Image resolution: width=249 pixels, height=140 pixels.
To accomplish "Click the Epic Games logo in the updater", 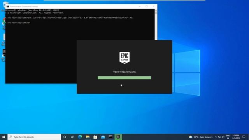I will click(124, 58).
